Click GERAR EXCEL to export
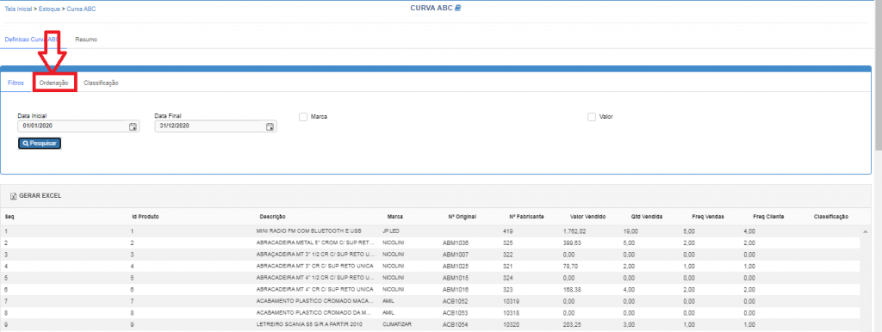882x332 pixels. 40,196
